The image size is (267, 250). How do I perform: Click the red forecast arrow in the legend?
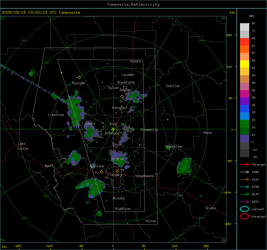[244, 164]
